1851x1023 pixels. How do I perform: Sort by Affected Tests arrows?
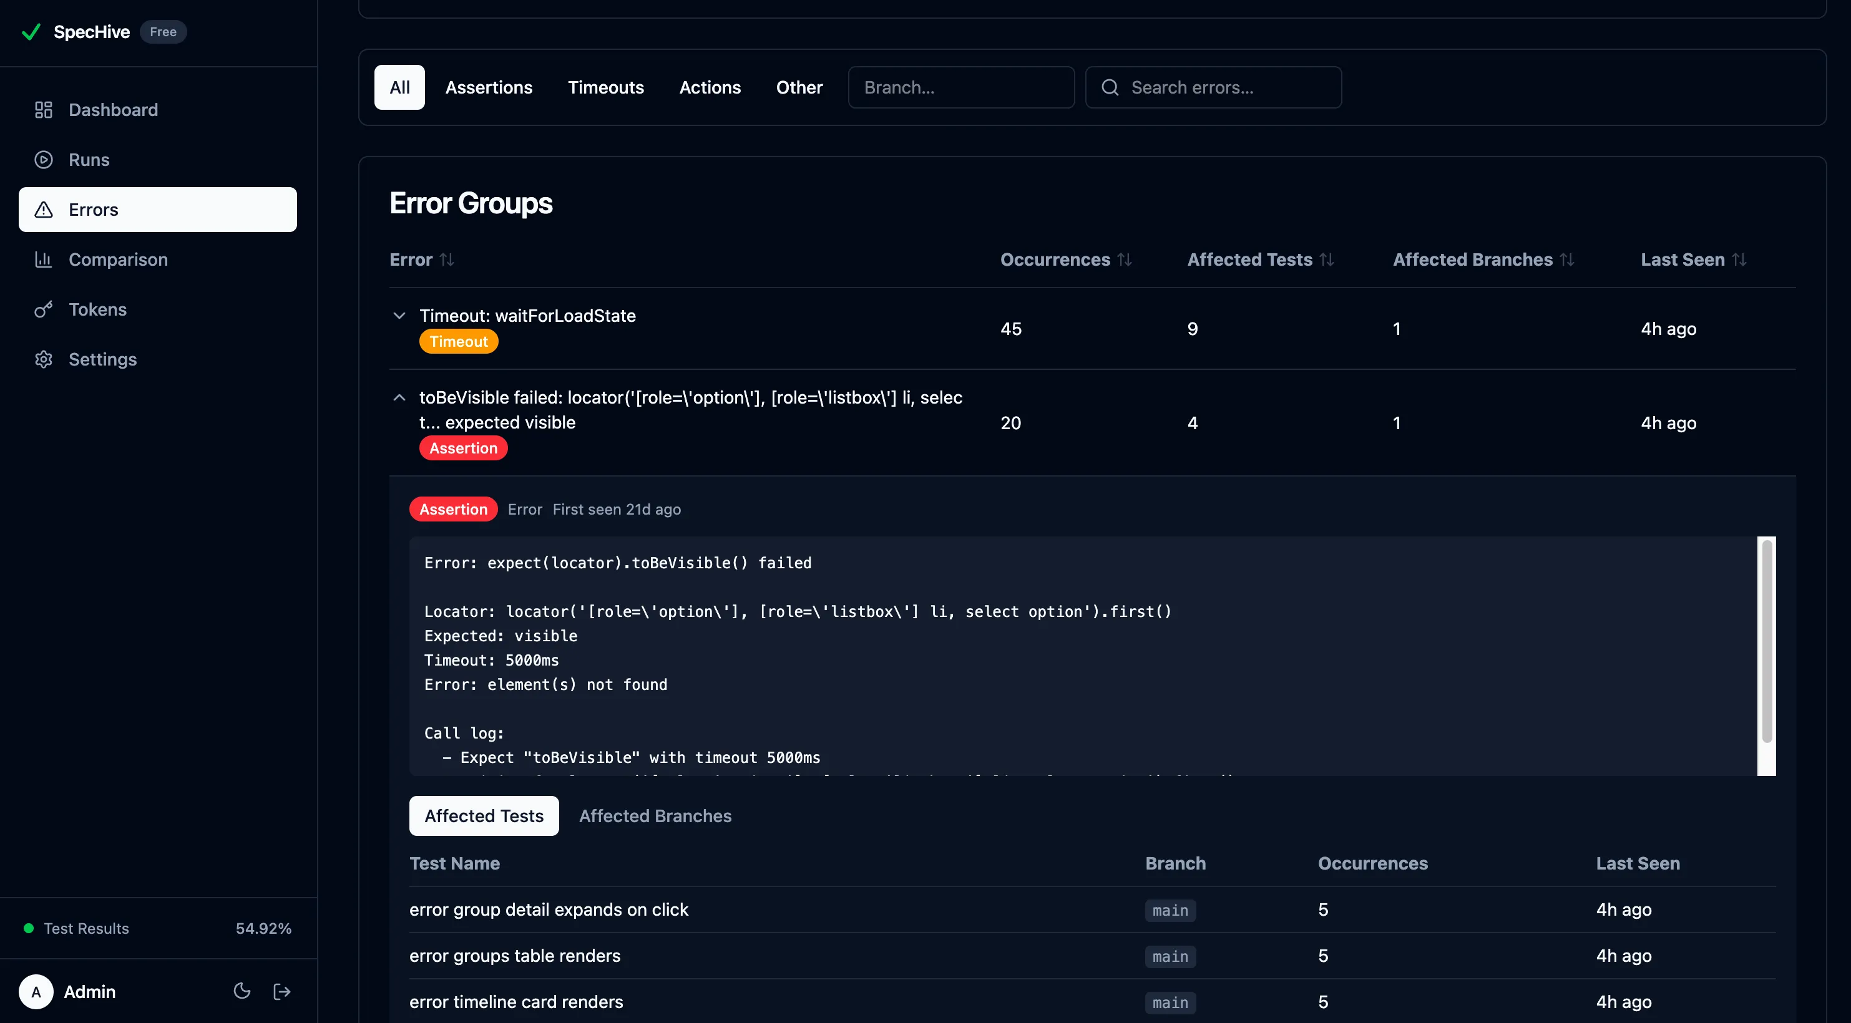(x=1327, y=260)
